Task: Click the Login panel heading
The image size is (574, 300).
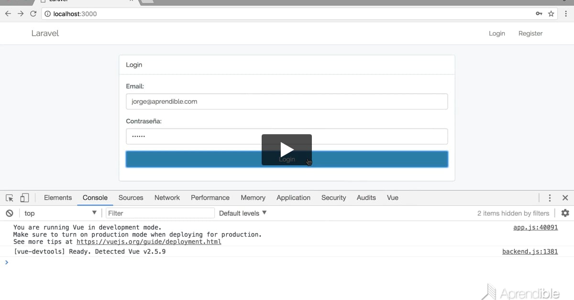Action: (x=134, y=64)
